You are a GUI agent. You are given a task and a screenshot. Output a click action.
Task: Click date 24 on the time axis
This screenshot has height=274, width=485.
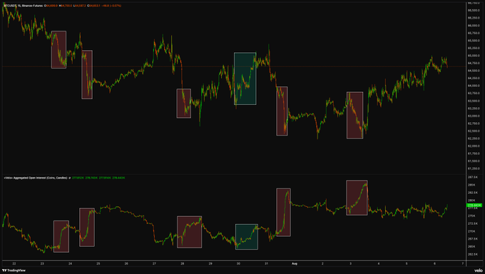pos(70,264)
